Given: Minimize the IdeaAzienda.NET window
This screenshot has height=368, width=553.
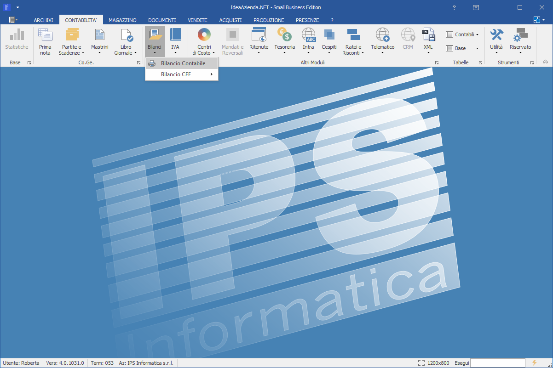Looking at the screenshot, I should [x=498, y=7].
